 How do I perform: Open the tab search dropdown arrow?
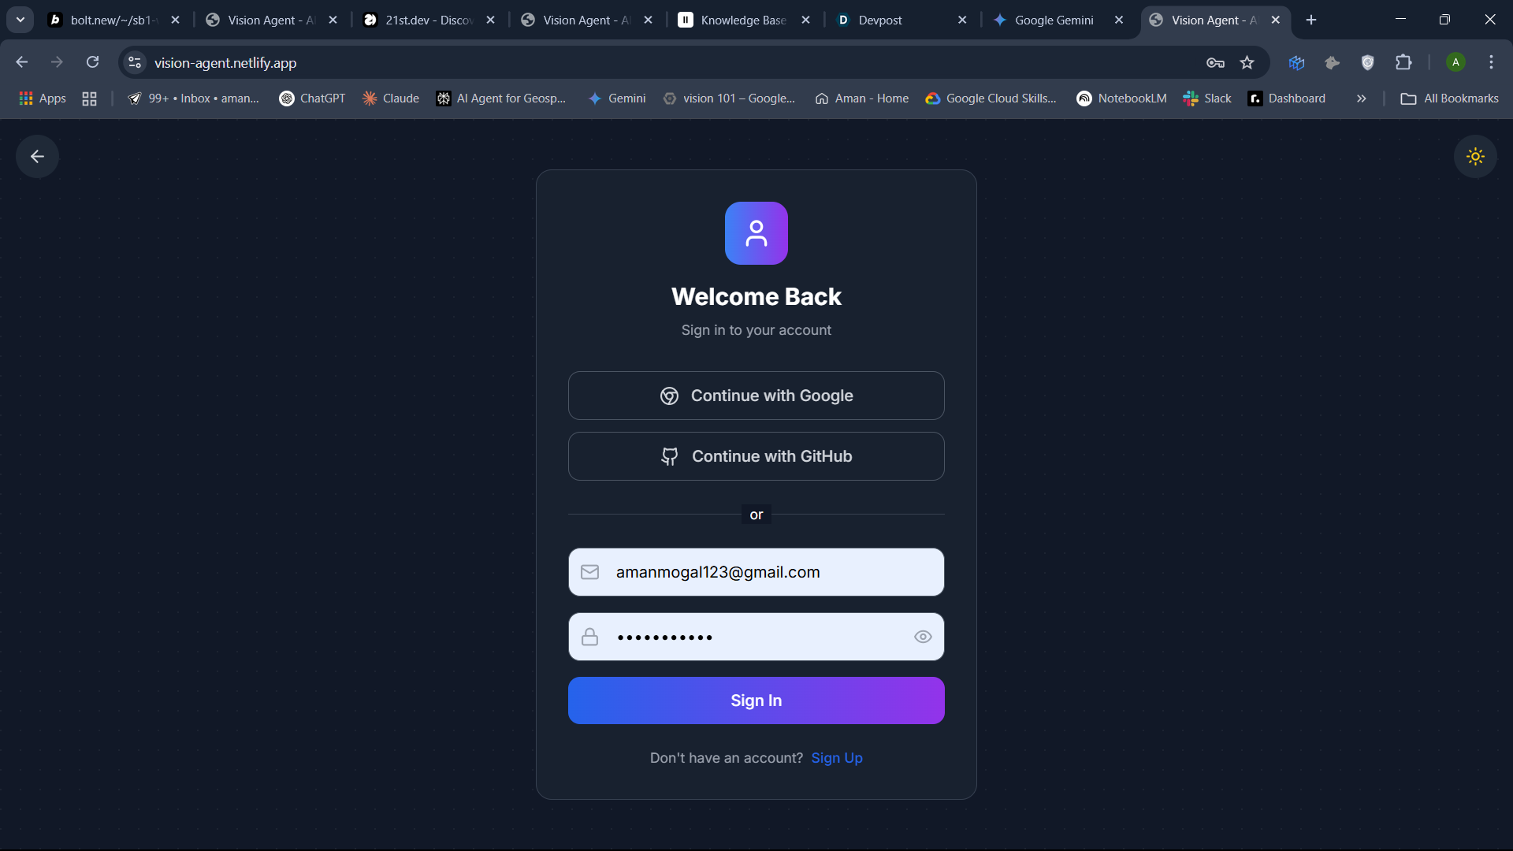pos(20,20)
